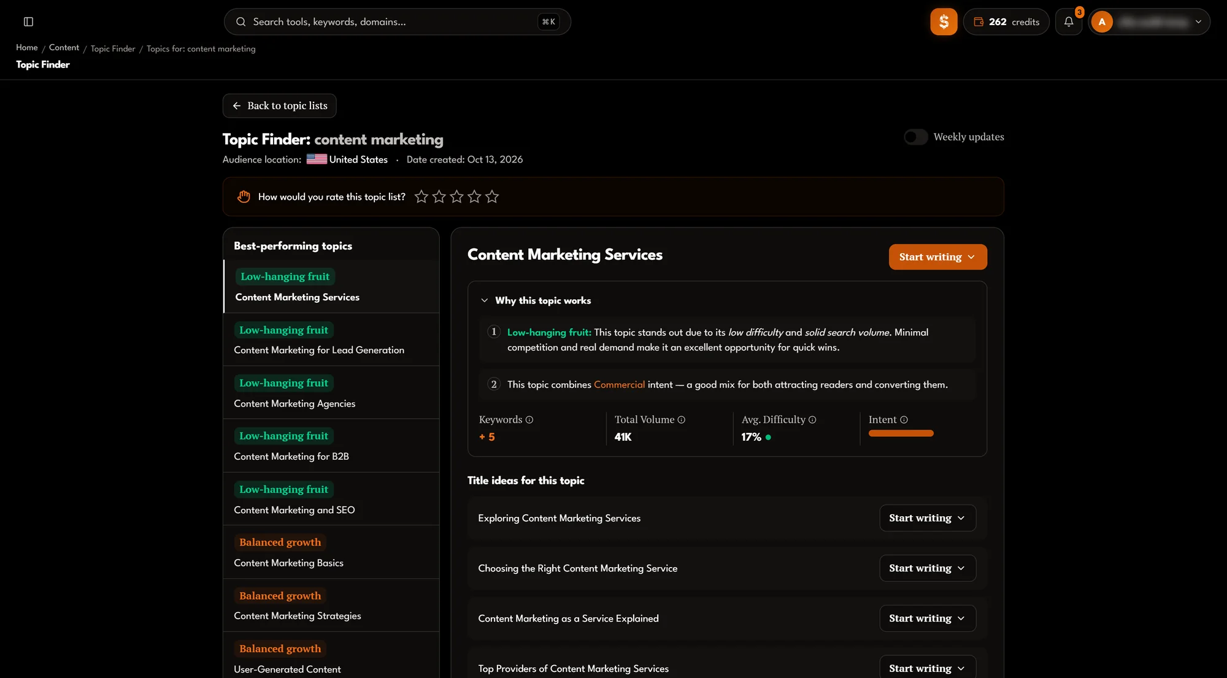Click the search tools input field

397,21
